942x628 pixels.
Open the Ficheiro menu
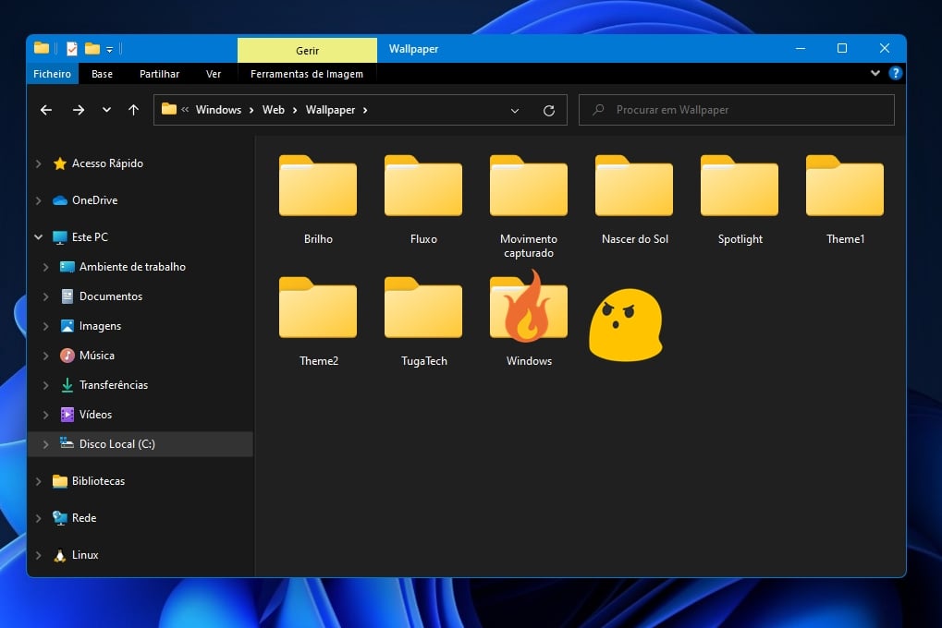click(52, 74)
